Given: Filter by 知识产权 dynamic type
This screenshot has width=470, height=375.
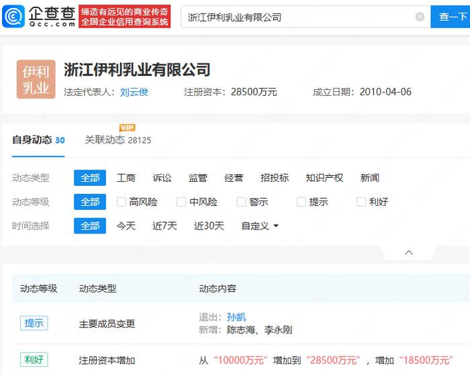Looking at the screenshot, I should (324, 178).
